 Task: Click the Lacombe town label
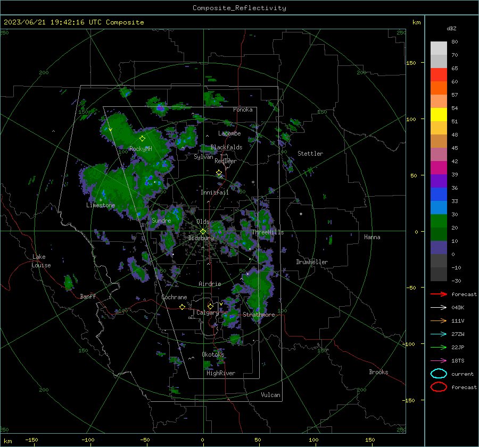pyautogui.click(x=229, y=133)
